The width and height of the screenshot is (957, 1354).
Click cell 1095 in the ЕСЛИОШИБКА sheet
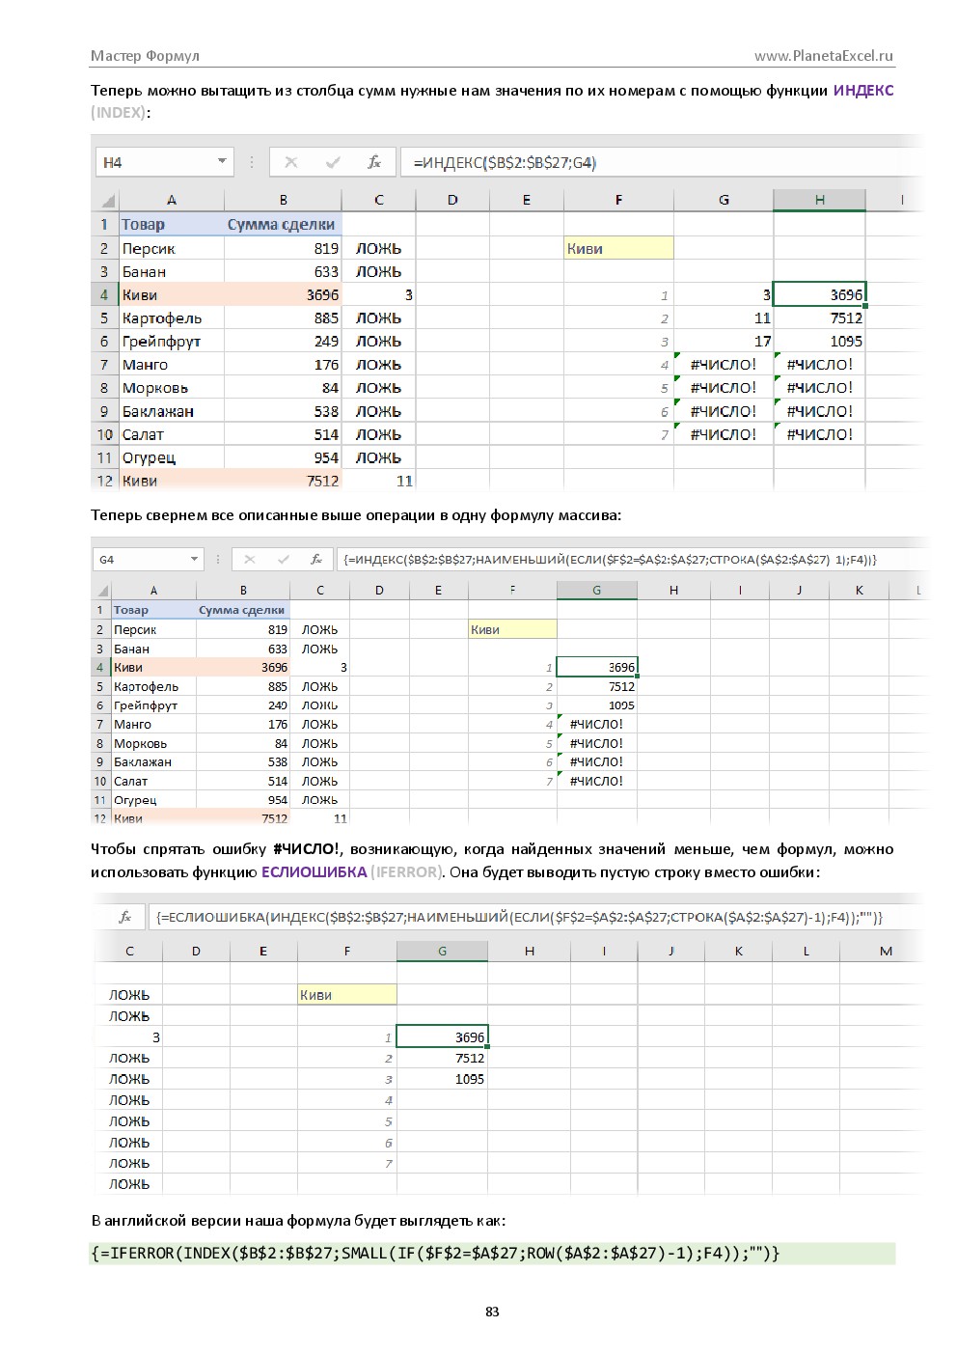coord(442,1079)
